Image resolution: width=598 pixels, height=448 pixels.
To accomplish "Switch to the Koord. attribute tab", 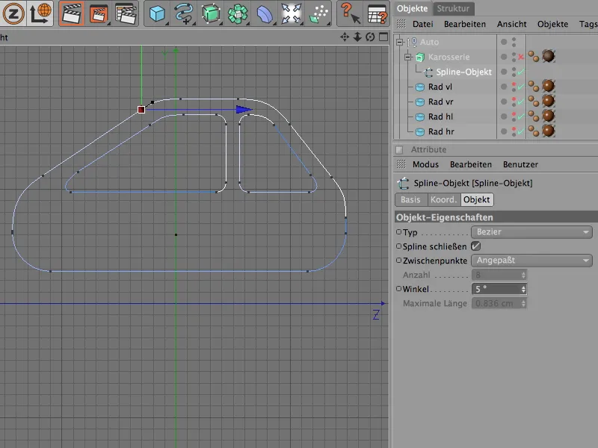I will [443, 200].
